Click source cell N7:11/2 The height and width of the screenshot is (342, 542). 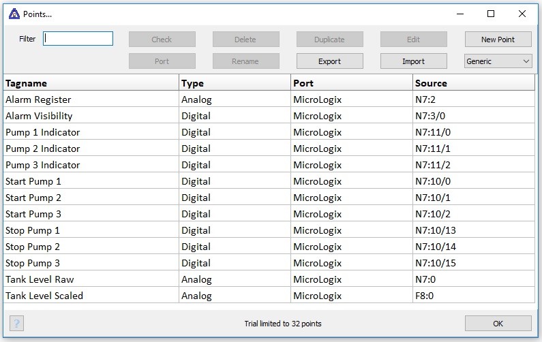point(474,165)
